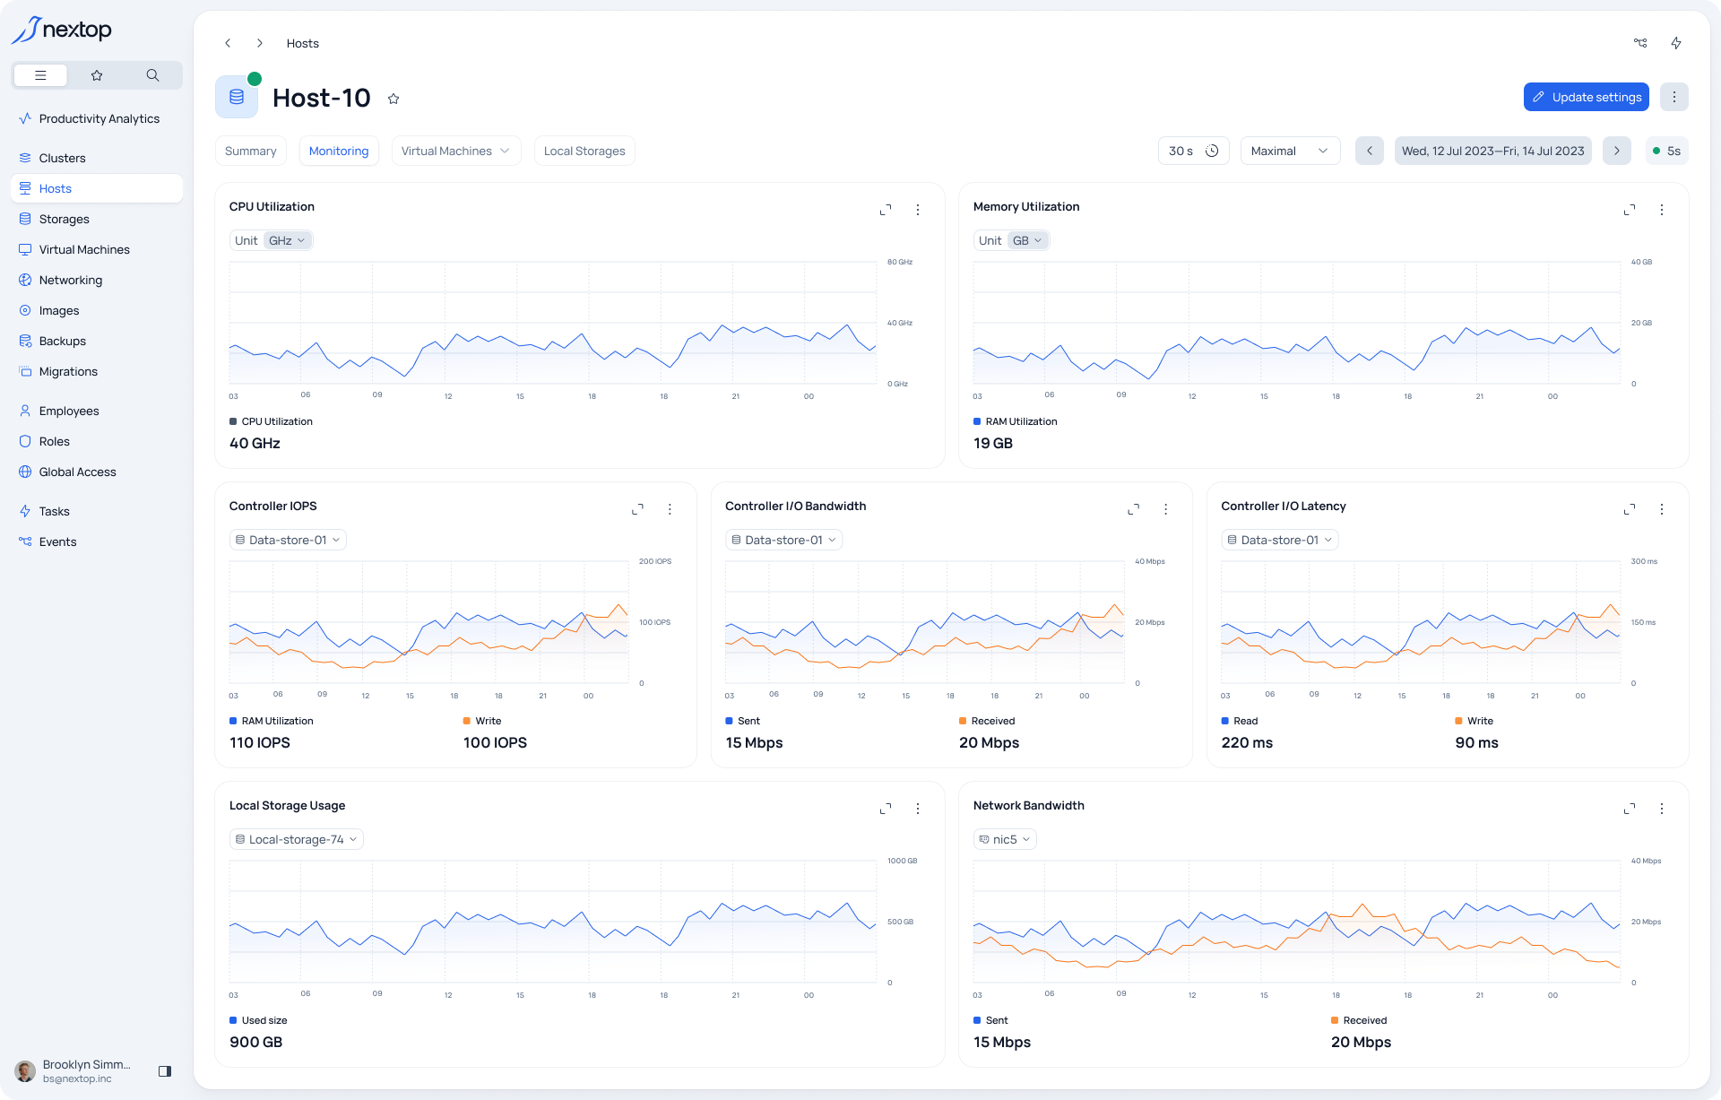Open Data-store-01 dropdown in I/O Bandwidth
1721x1100 pixels.
pyautogui.click(x=783, y=540)
